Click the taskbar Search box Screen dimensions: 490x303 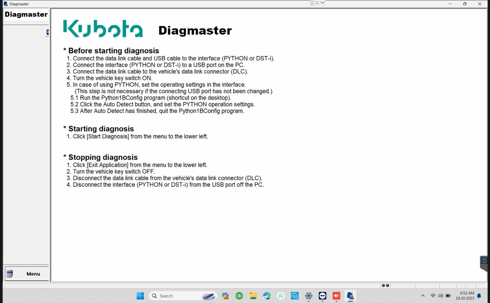(x=183, y=296)
